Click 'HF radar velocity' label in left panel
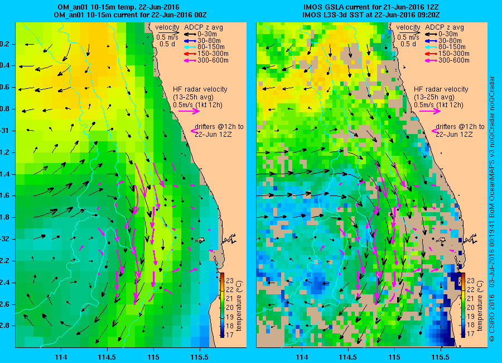The height and width of the screenshot is (363, 502). [200, 89]
